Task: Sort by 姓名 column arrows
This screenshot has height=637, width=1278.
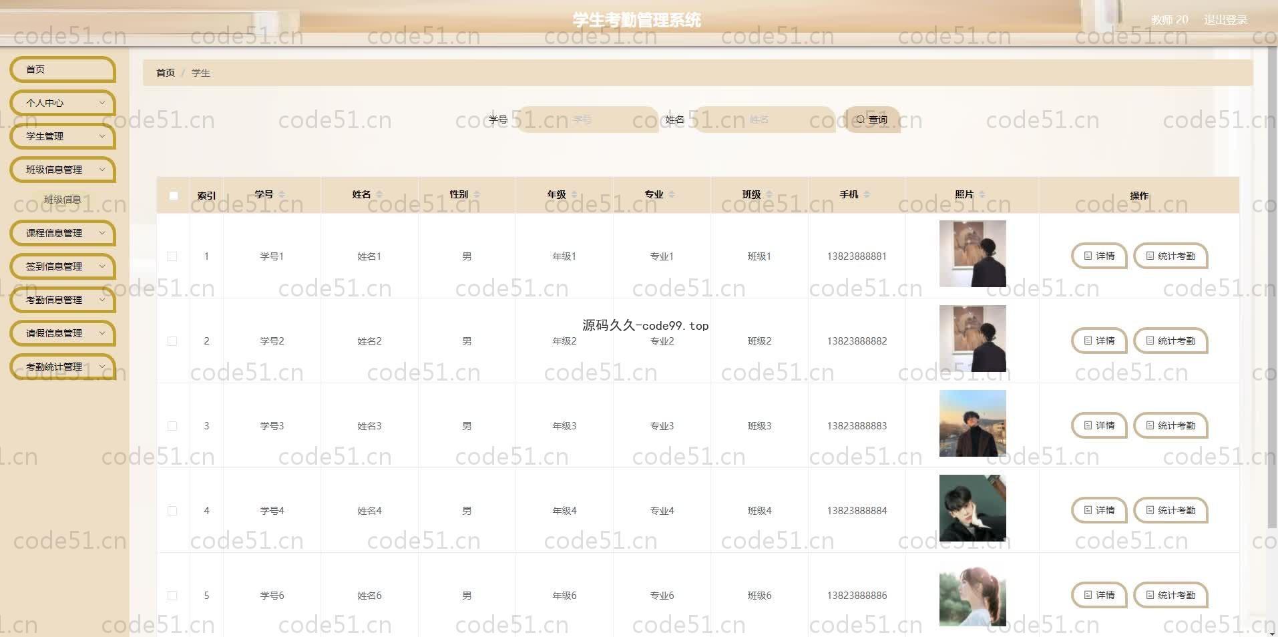Action: 379,195
